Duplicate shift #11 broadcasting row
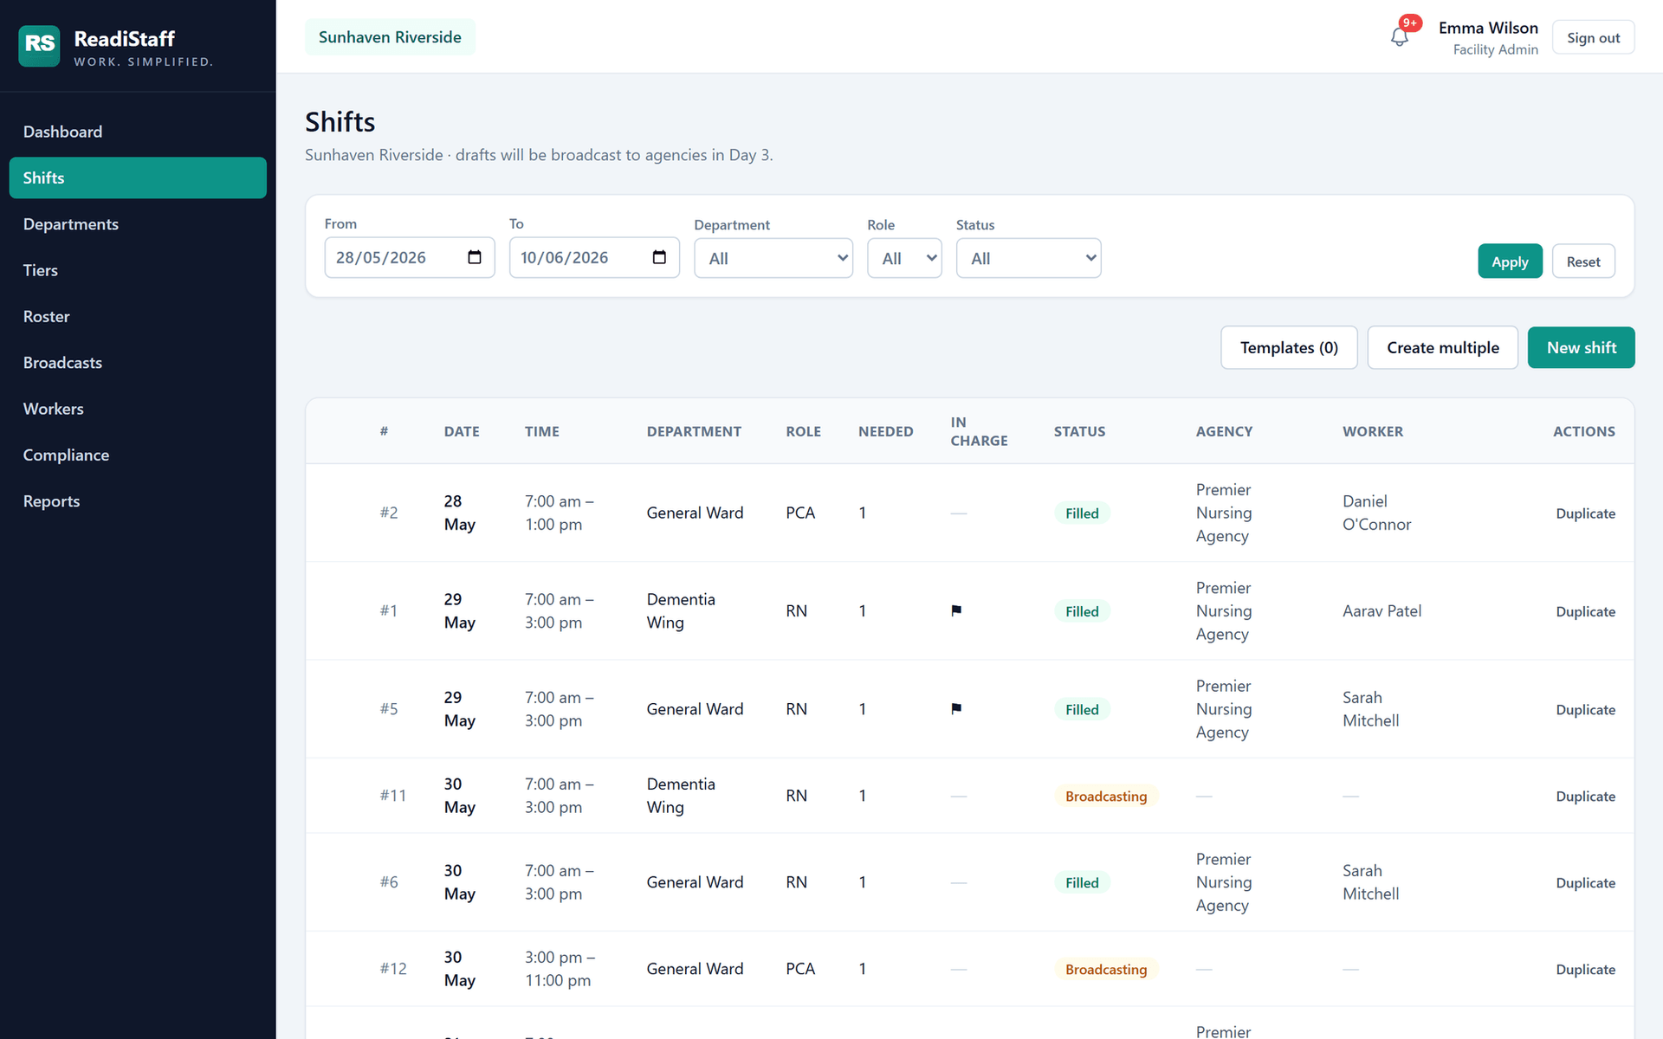The image size is (1663, 1039). 1585,796
